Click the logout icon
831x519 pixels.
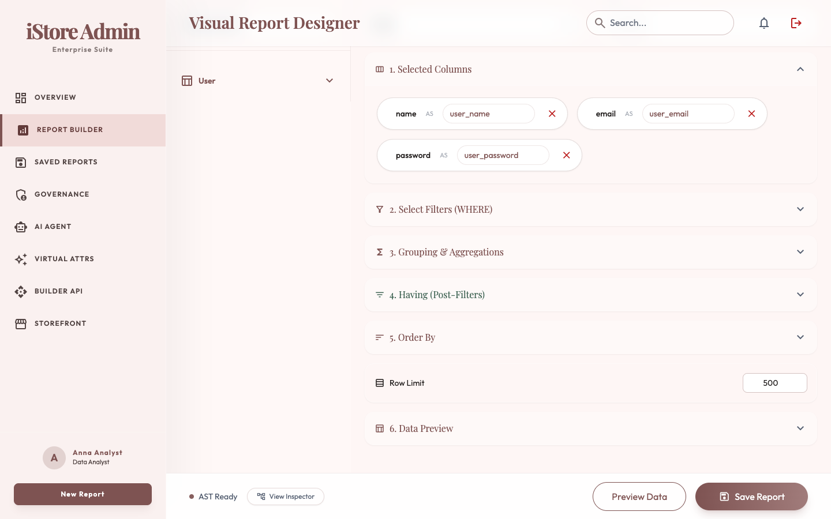tap(796, 23)
